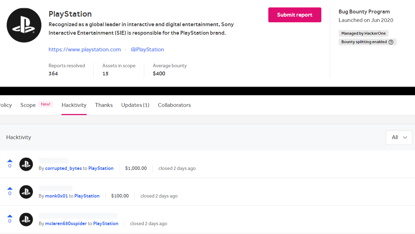Upvote the monk0x01 report
The width and height of the screenshot is (415, 234).
(x=10, y=188)
